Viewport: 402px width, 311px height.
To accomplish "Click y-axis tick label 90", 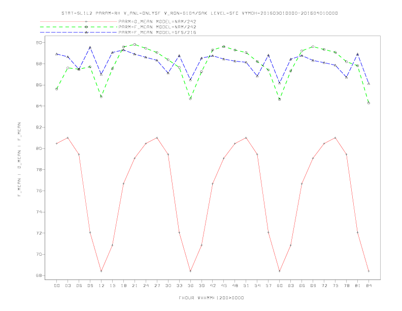I will coord(39,43).
